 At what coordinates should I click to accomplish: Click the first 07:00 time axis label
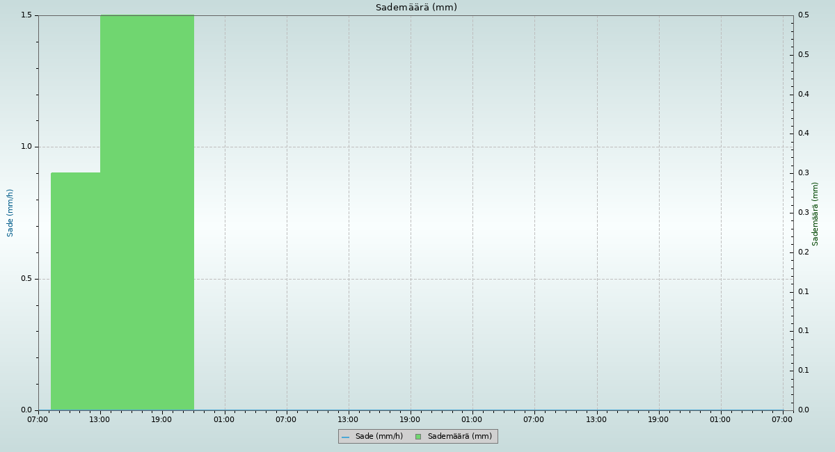38,419
